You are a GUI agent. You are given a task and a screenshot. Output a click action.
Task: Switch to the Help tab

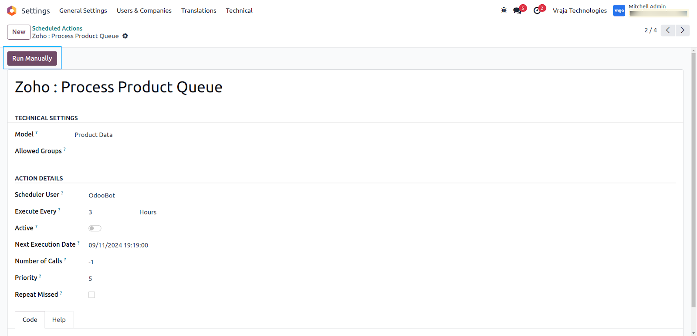tap(59, 319)
